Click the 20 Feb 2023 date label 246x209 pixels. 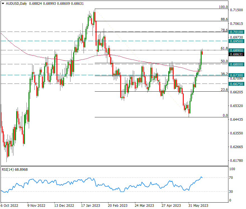click(118, 206)
